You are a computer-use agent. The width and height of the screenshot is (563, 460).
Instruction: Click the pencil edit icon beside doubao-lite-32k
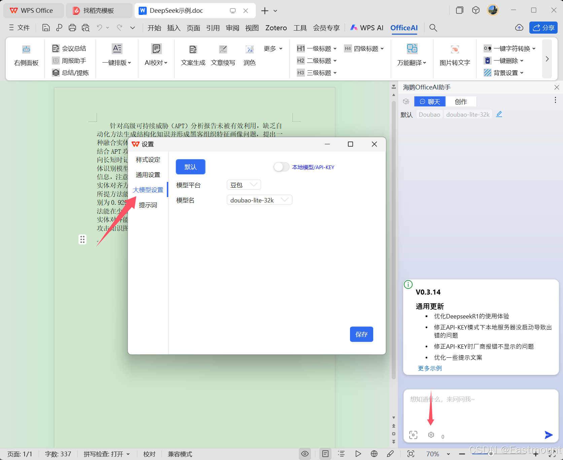(499, 114)
